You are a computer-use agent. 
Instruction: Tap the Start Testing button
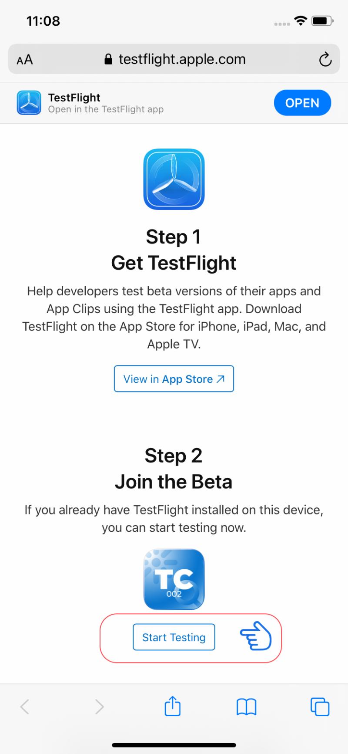point(174,637)
